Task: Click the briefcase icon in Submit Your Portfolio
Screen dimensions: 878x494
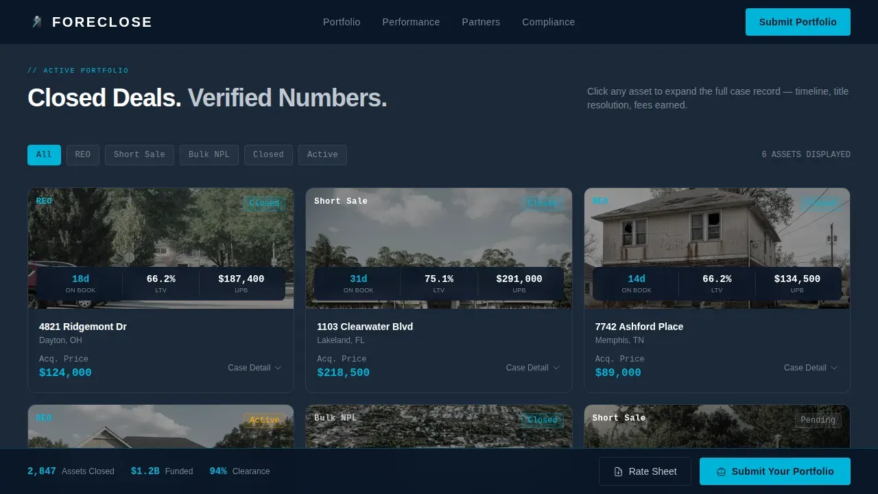Action: tap(721, 472)
